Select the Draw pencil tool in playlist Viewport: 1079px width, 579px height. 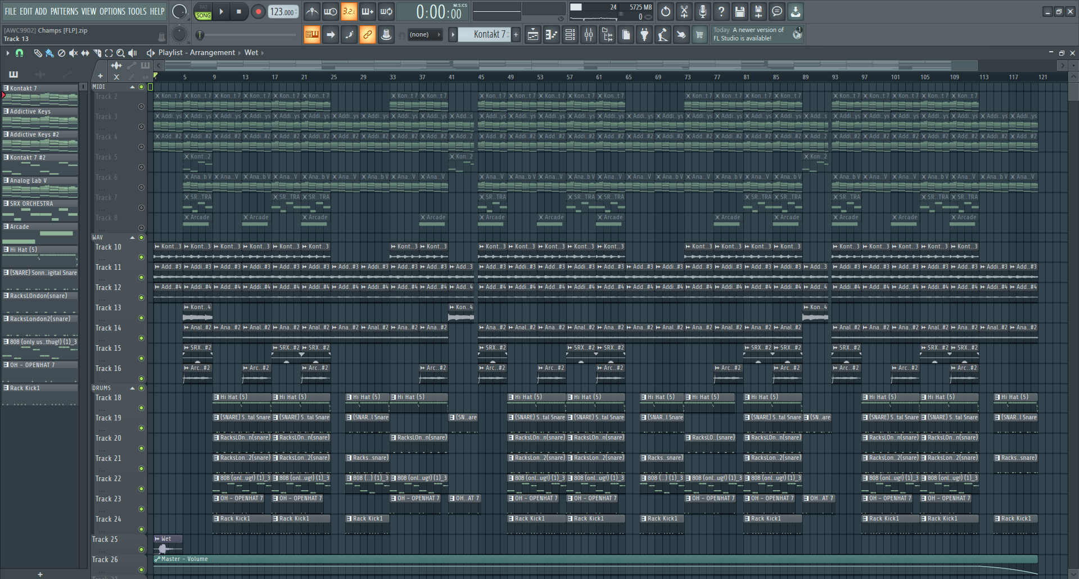(38, 53)
